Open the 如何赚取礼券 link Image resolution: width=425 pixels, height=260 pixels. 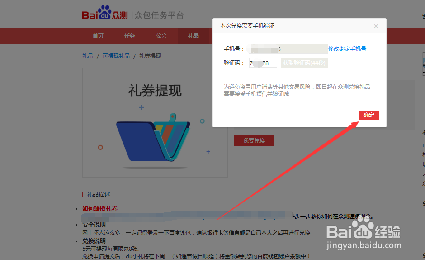[100, 208]
